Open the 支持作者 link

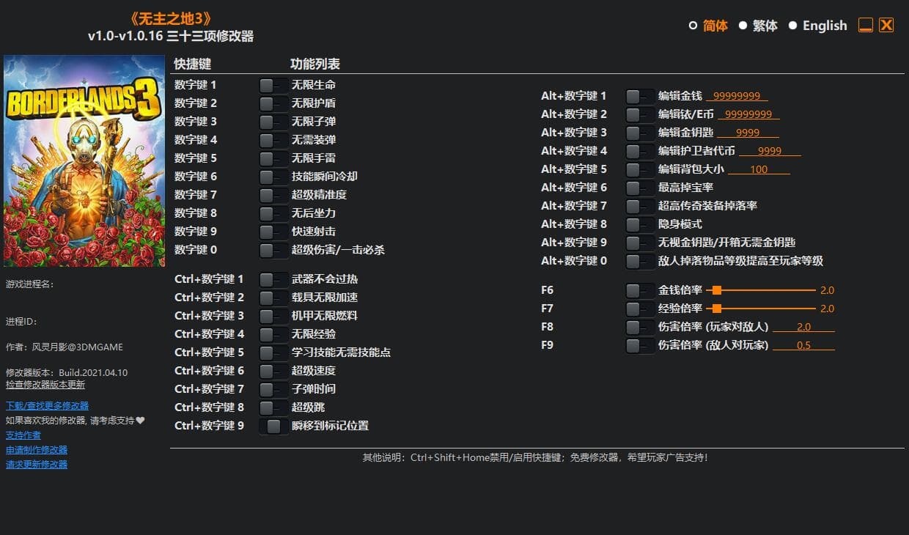(23, 435)
